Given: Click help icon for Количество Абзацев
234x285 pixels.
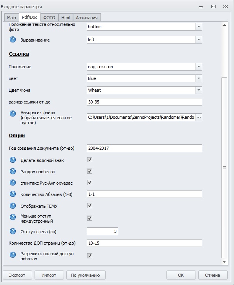Looking at the screenshot, I should [13, 194].
